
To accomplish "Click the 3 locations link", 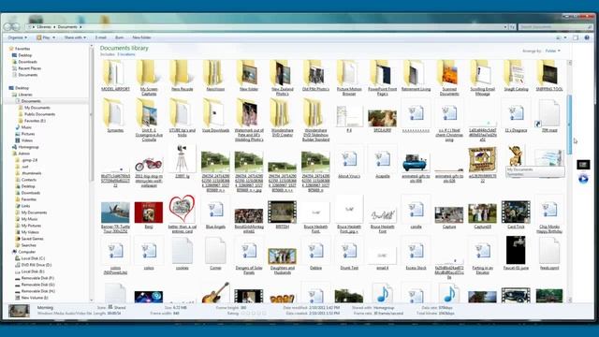I will [x=126, y=54].
